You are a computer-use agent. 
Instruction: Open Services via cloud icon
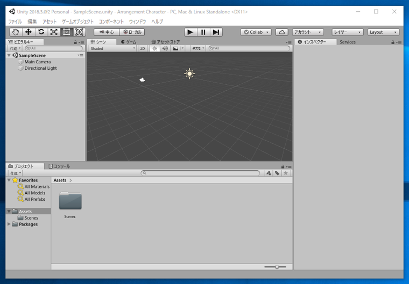click(281, 32)
